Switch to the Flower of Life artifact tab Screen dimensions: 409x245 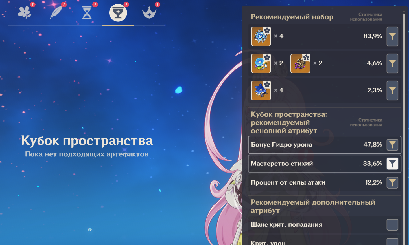pos(25,13)
